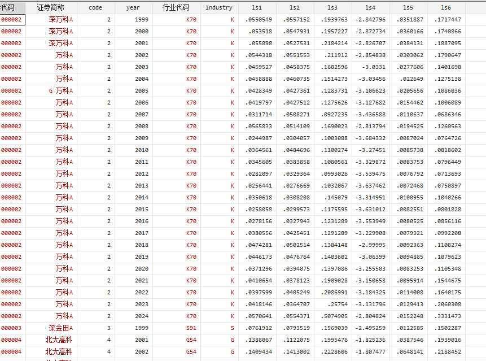Select the Industry column header
The height and width of the screenshot is (361, 486).
tap(218, 7)
